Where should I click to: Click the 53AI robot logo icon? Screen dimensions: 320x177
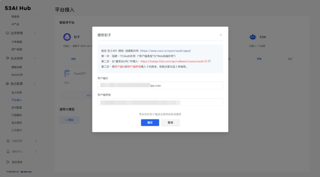tap(253, 37)
